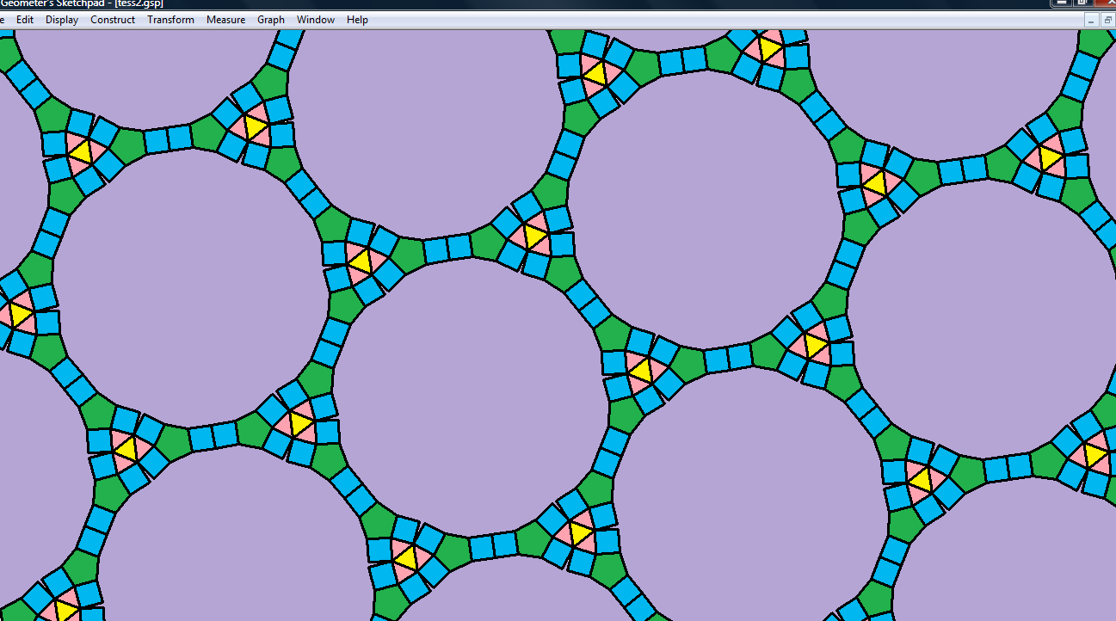Minimize the Geometer's Sketchpad application window
Screen dimensions: 1116x621
(x=1061, y=3)
